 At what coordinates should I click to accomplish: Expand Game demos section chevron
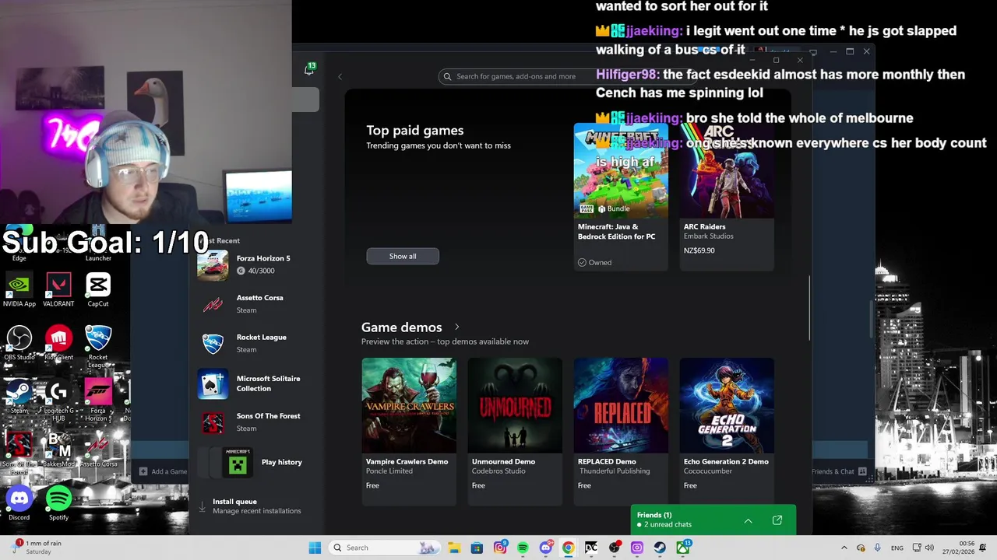(x=456, y=327)
